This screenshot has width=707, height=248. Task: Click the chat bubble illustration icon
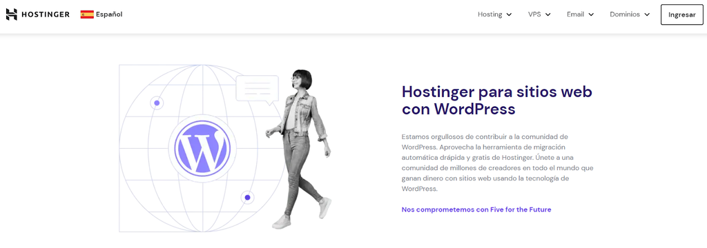258,90
